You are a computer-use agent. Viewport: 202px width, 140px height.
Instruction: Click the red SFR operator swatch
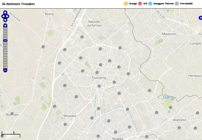pos(140,4)
